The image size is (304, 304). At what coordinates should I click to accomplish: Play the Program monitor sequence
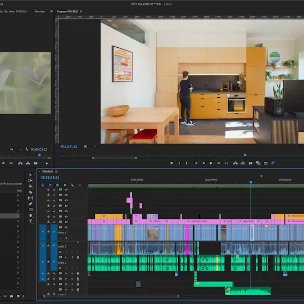[x=211, y=163]
